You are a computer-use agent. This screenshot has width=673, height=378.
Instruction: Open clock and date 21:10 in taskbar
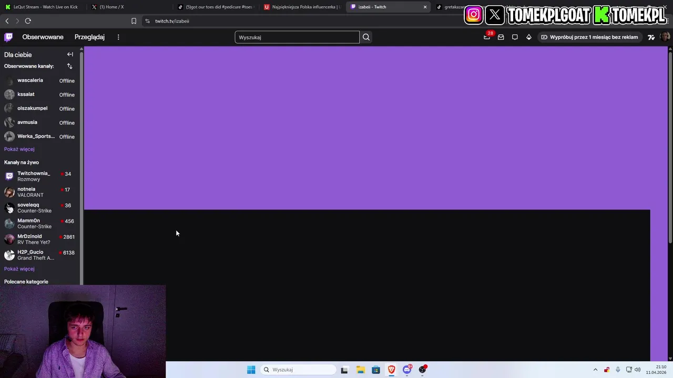point(657,370)
